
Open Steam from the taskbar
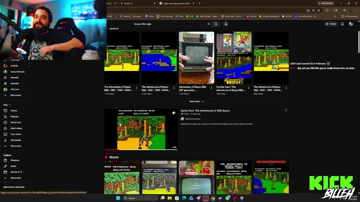(x=220, y=198)
